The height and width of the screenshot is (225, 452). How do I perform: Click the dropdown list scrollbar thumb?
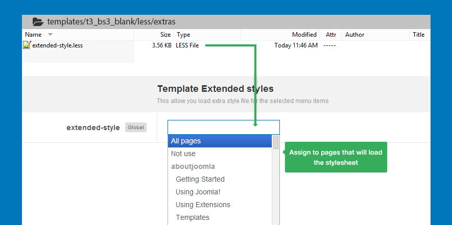point(276,142)
